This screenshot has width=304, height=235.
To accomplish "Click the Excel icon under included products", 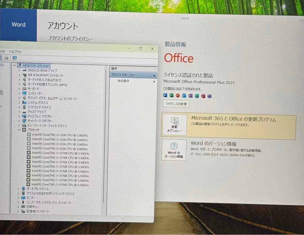I will point(171,96).
